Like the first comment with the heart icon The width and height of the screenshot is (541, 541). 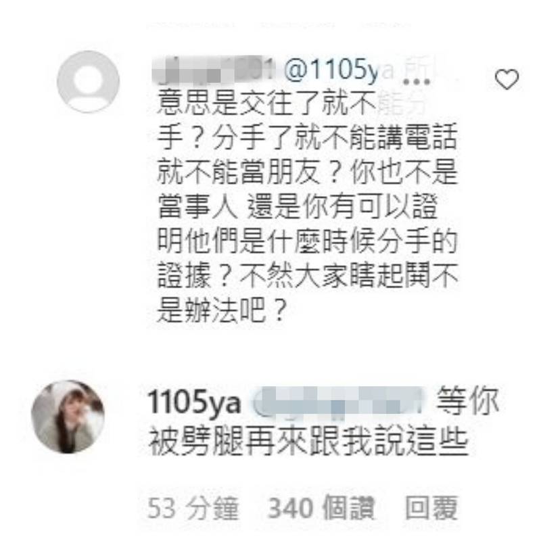point(507,79)
